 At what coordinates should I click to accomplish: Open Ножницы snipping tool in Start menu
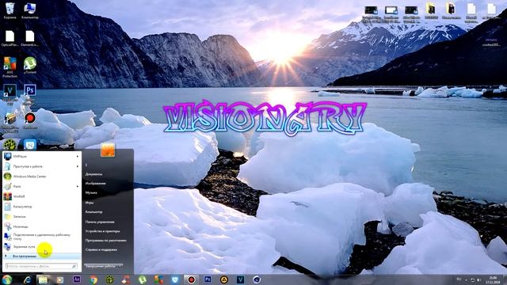[x=42, y=226]
